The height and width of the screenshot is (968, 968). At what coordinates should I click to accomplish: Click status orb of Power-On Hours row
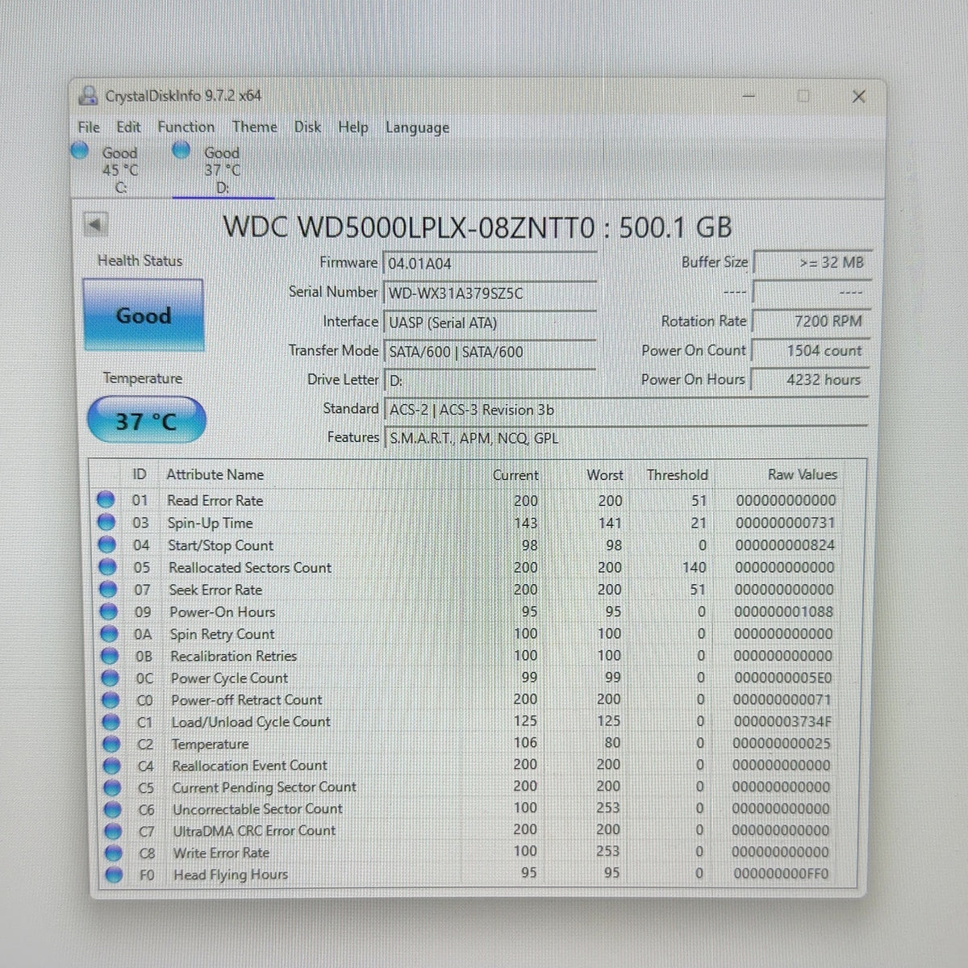point(108,611)
